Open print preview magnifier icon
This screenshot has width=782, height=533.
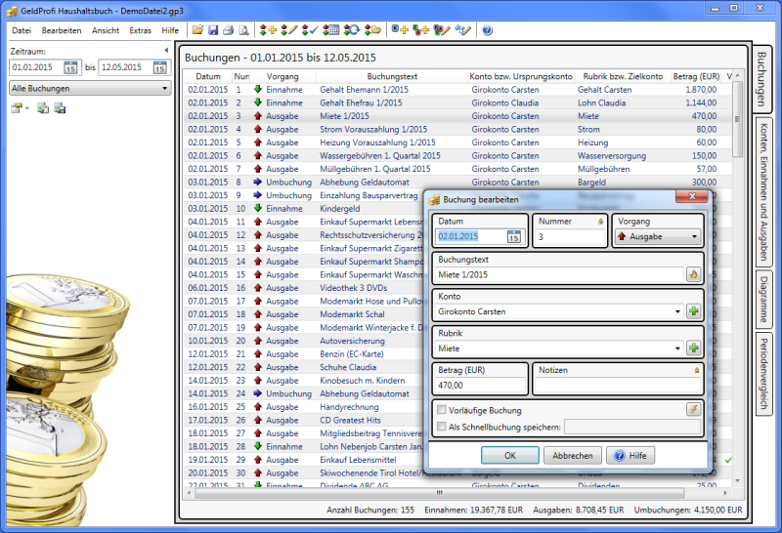coord(243,30)
